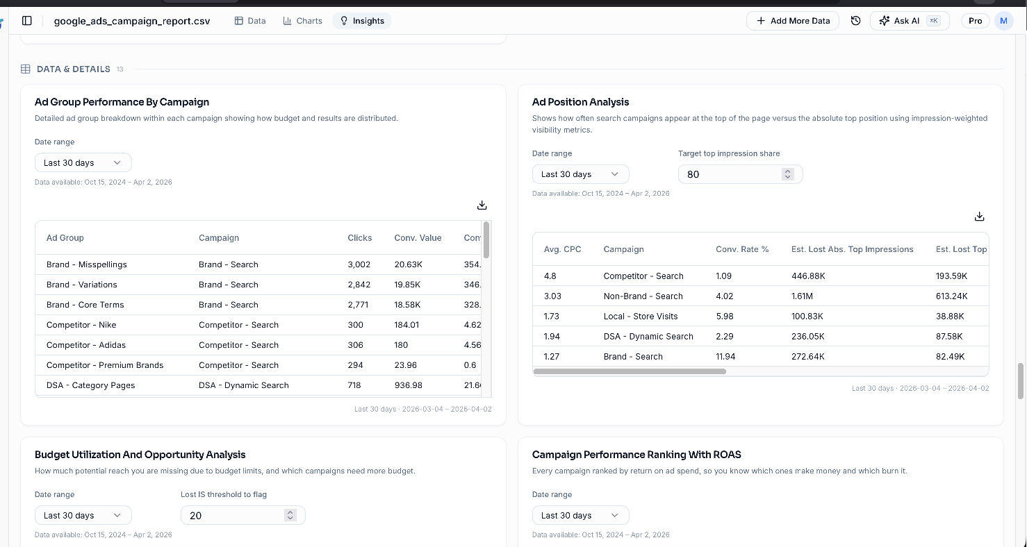Image resolution: width=1027 pixels, height=547 pixels.
Task: Open the Campaign Performance Ranking date range dropdown
Action: click(580, 514)
